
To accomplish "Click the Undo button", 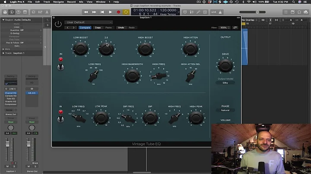I will [121, 28].
